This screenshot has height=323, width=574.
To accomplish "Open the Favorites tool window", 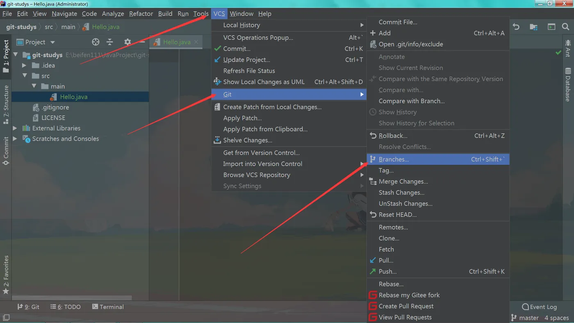I will (6, 275).
